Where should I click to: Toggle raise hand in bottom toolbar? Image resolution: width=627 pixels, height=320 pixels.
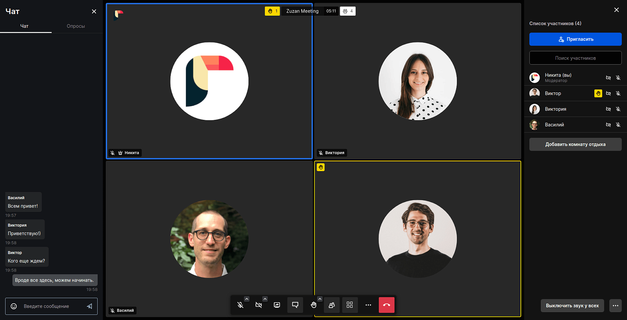pyautogui.click(x=313, y=305)
